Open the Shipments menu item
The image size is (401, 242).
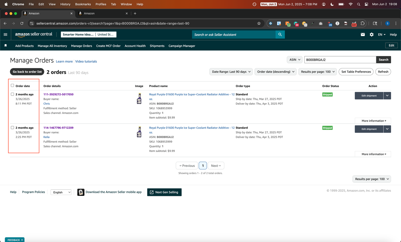tap(157, 46)
